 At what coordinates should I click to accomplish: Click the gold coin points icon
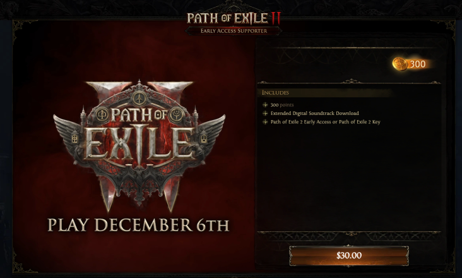pyautogui.click(x=400, y=64)
